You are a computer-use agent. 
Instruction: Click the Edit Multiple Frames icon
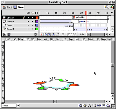53,34
